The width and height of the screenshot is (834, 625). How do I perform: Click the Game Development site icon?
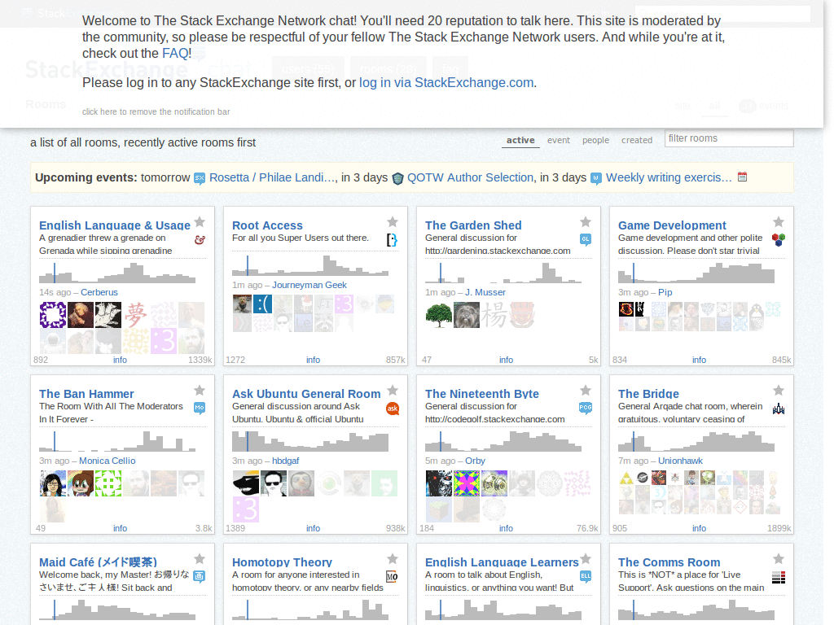(779, 239)
